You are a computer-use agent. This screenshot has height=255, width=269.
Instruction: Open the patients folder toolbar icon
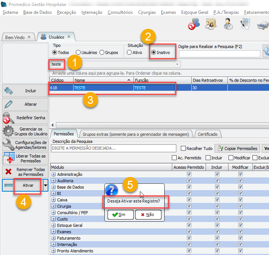pos(210,24)
